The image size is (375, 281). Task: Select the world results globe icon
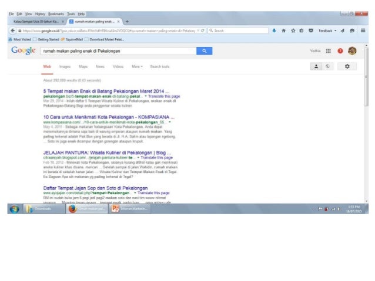click(327, 66)
